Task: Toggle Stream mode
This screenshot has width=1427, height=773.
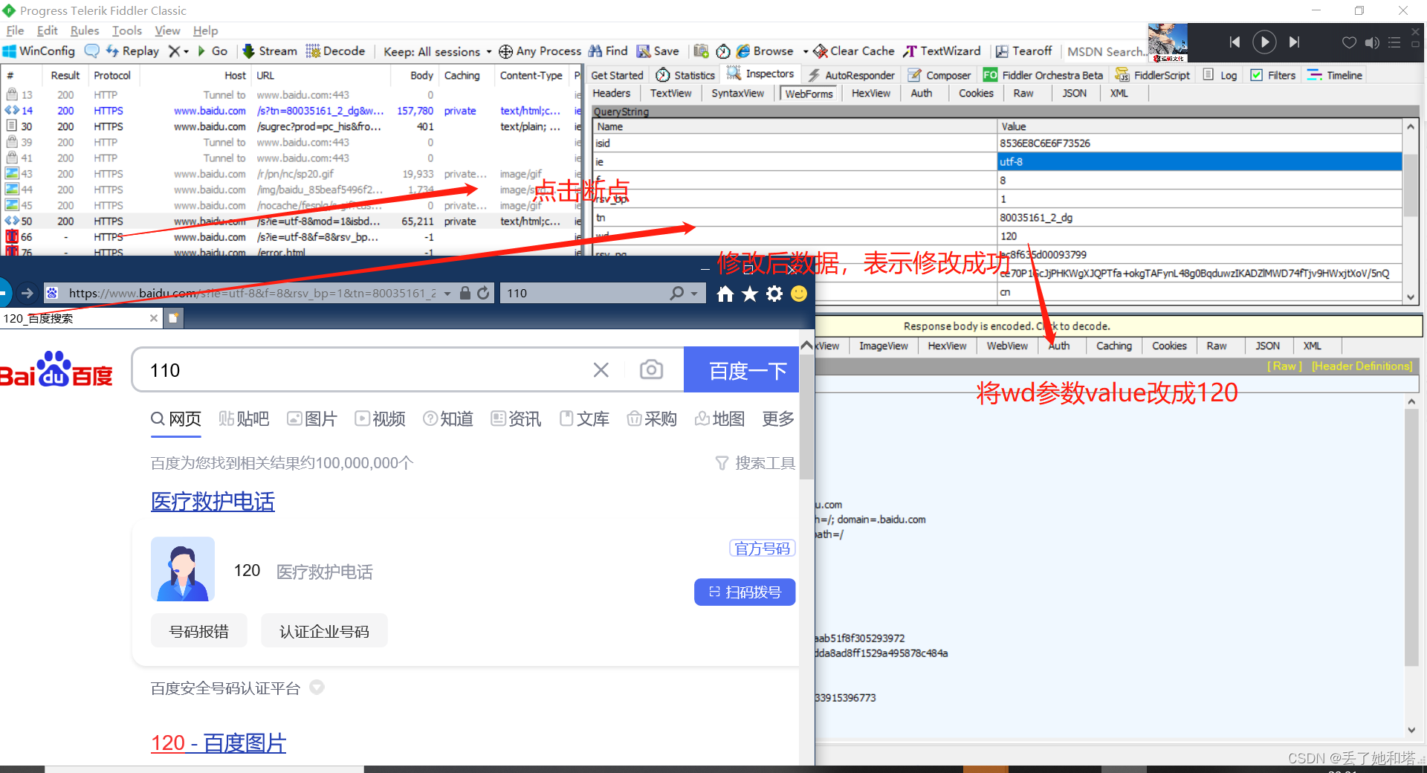Action: point(269,51)
